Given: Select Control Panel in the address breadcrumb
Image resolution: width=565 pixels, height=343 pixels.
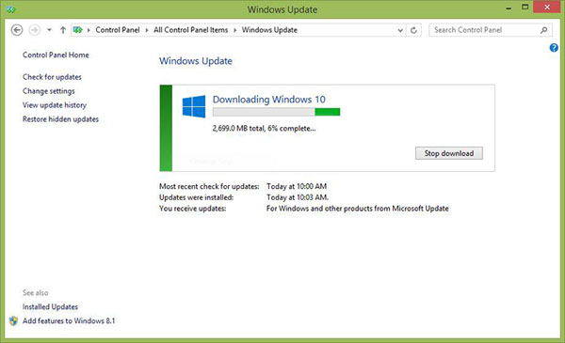Looking at the screenshot, I should pyautogui.click(x=118, y=30).
